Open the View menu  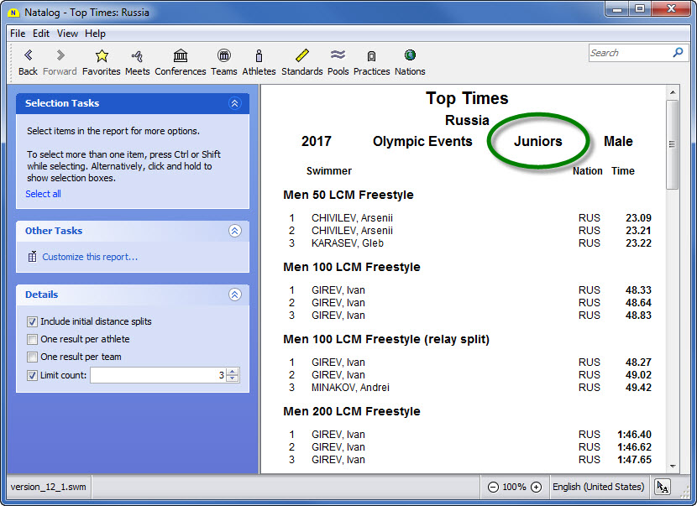point(67,34)
